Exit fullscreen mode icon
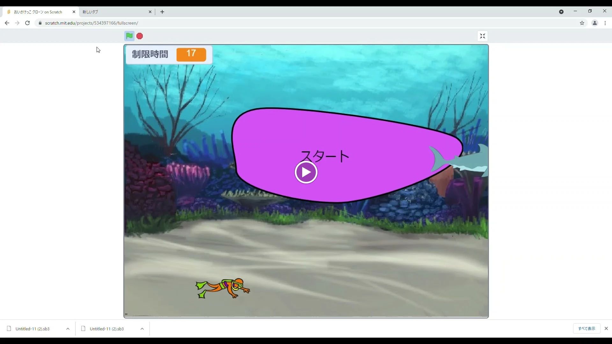This screenshot has height=344, width=612. point(482,36)
